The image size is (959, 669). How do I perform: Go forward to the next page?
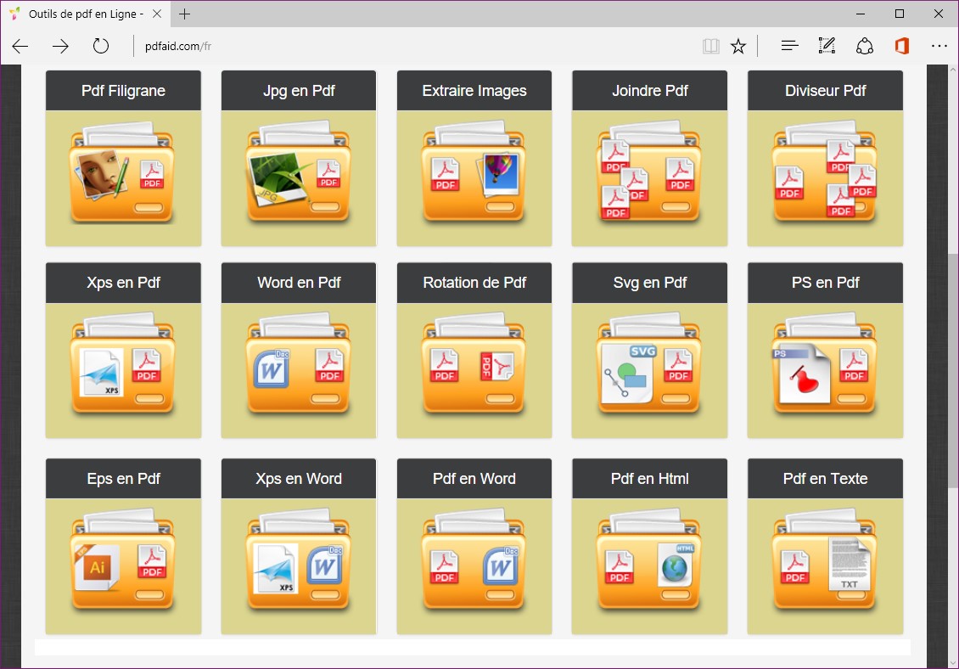60,46
